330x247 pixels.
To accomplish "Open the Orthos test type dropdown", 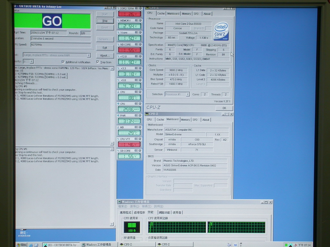I will 89,55.
